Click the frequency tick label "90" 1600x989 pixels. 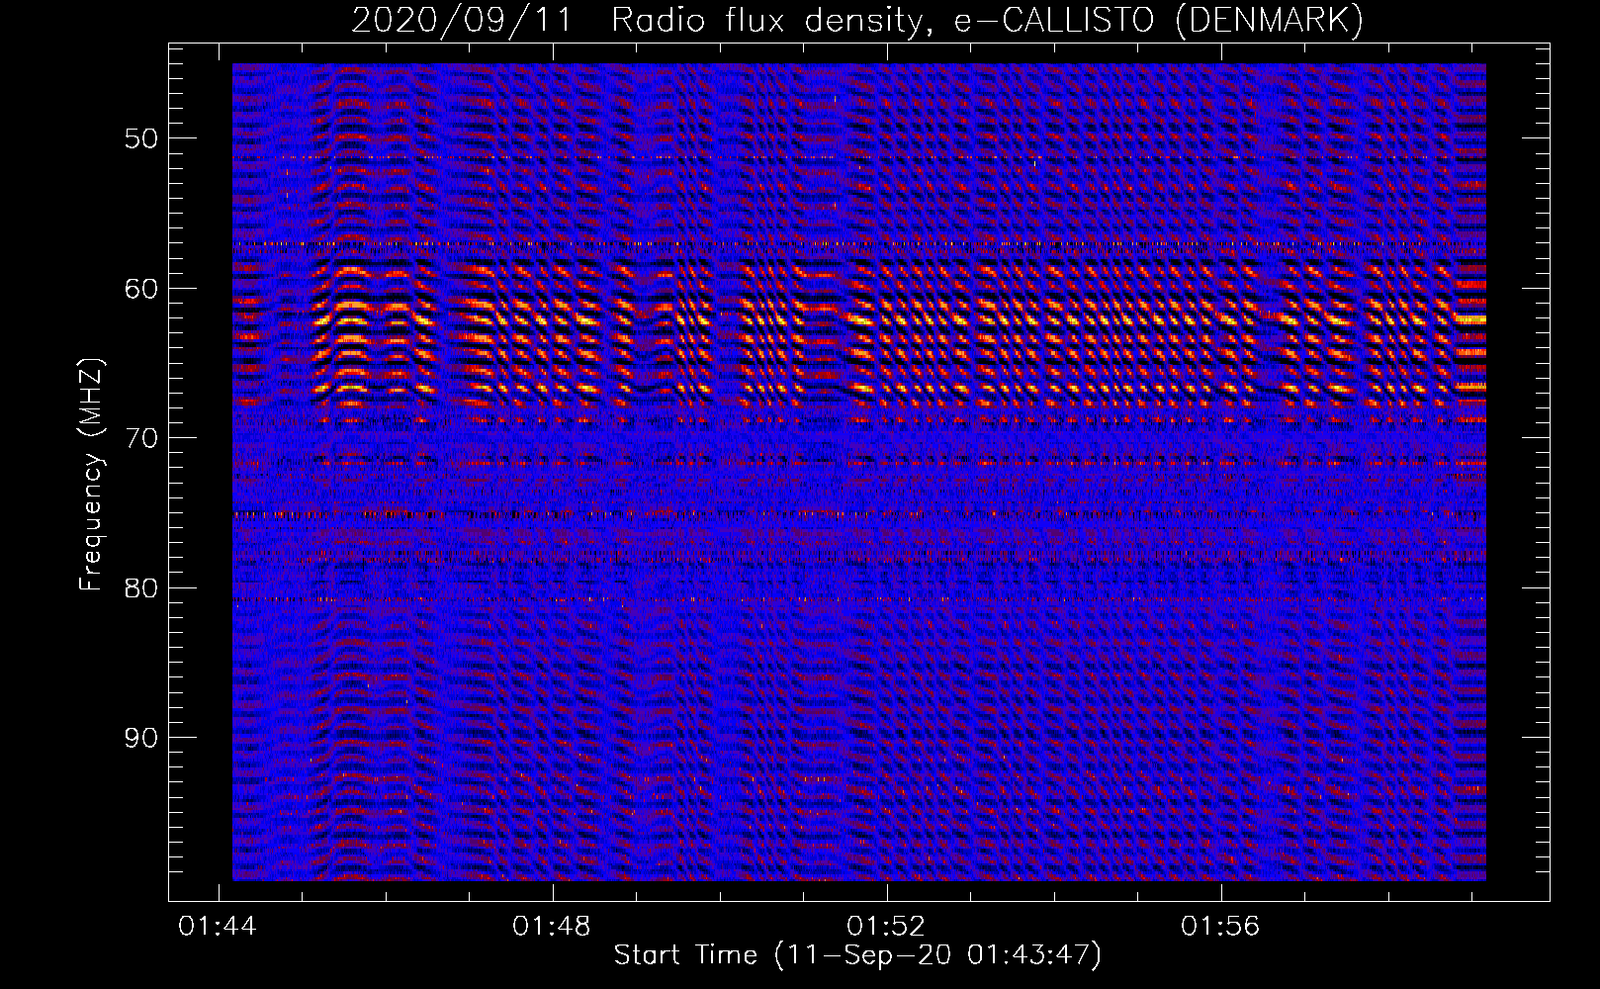[x=141, y=738]
